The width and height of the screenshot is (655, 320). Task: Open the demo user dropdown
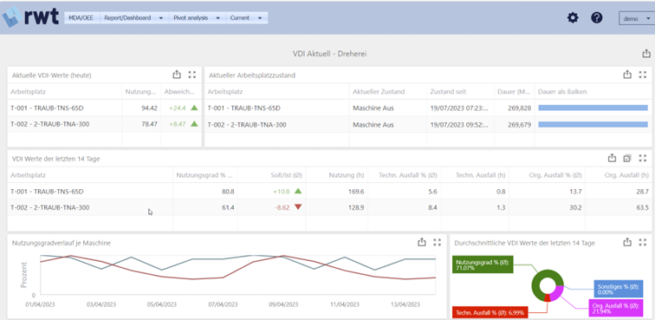tap(635, 18)
